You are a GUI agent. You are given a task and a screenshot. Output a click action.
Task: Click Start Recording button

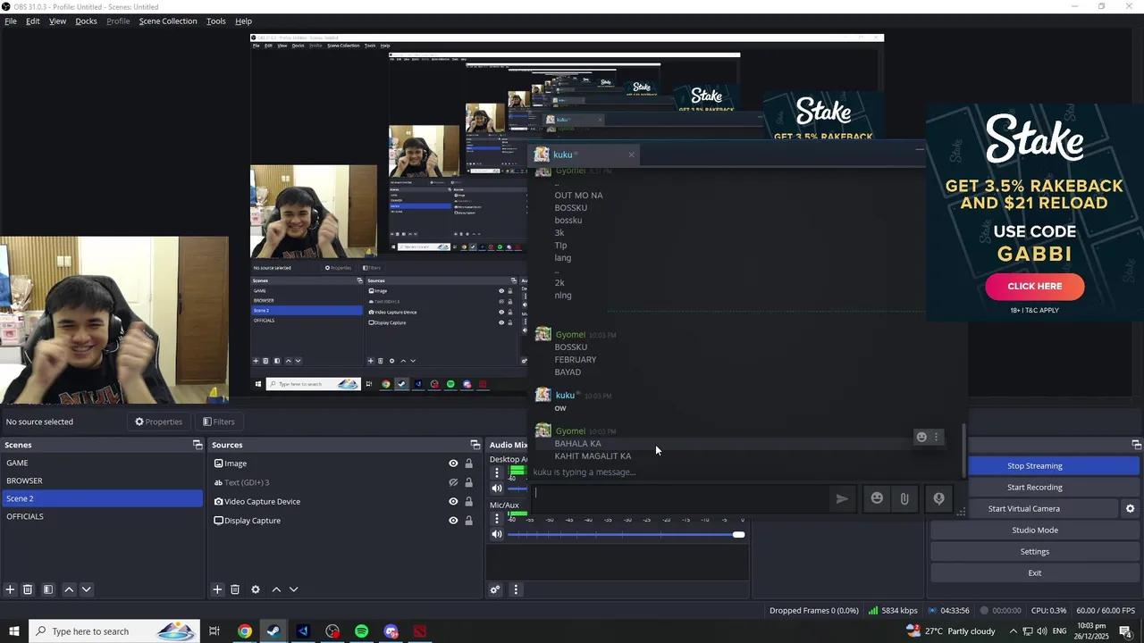click(x=1035, y=487)
